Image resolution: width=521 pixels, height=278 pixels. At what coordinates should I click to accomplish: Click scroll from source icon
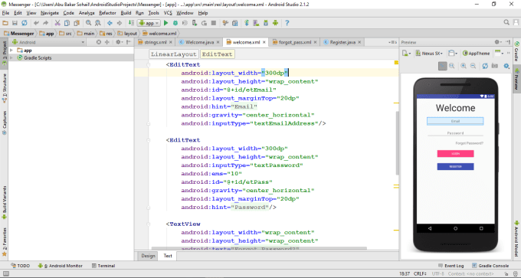point(99,42)
